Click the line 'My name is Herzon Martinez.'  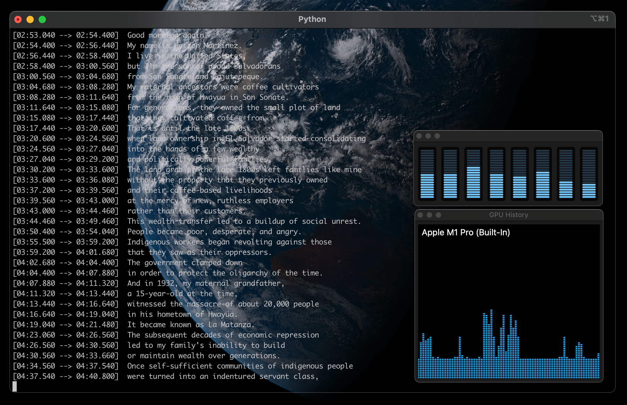(x=185, y=46)
